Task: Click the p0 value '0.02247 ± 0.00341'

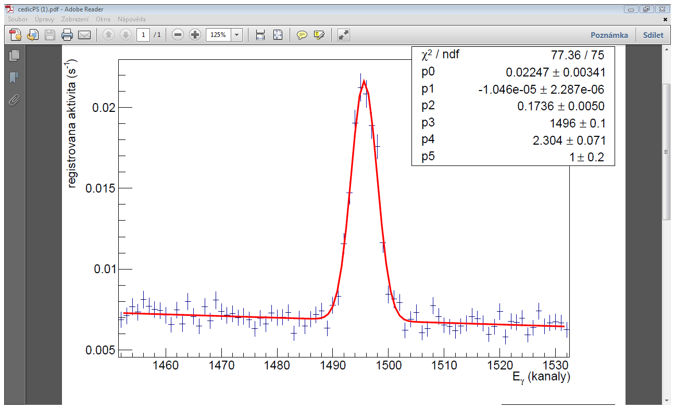Action: 555,72
